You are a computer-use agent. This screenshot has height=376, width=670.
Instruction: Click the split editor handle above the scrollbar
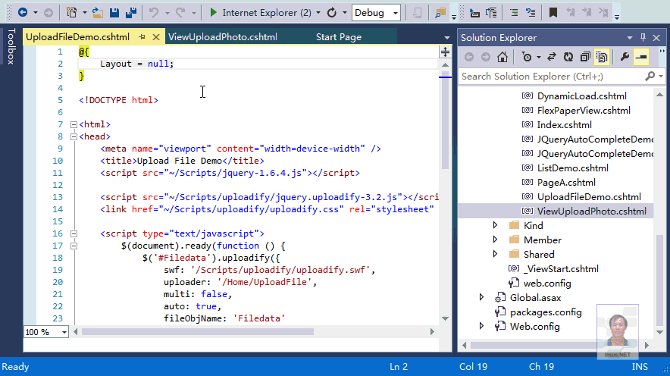445,52
